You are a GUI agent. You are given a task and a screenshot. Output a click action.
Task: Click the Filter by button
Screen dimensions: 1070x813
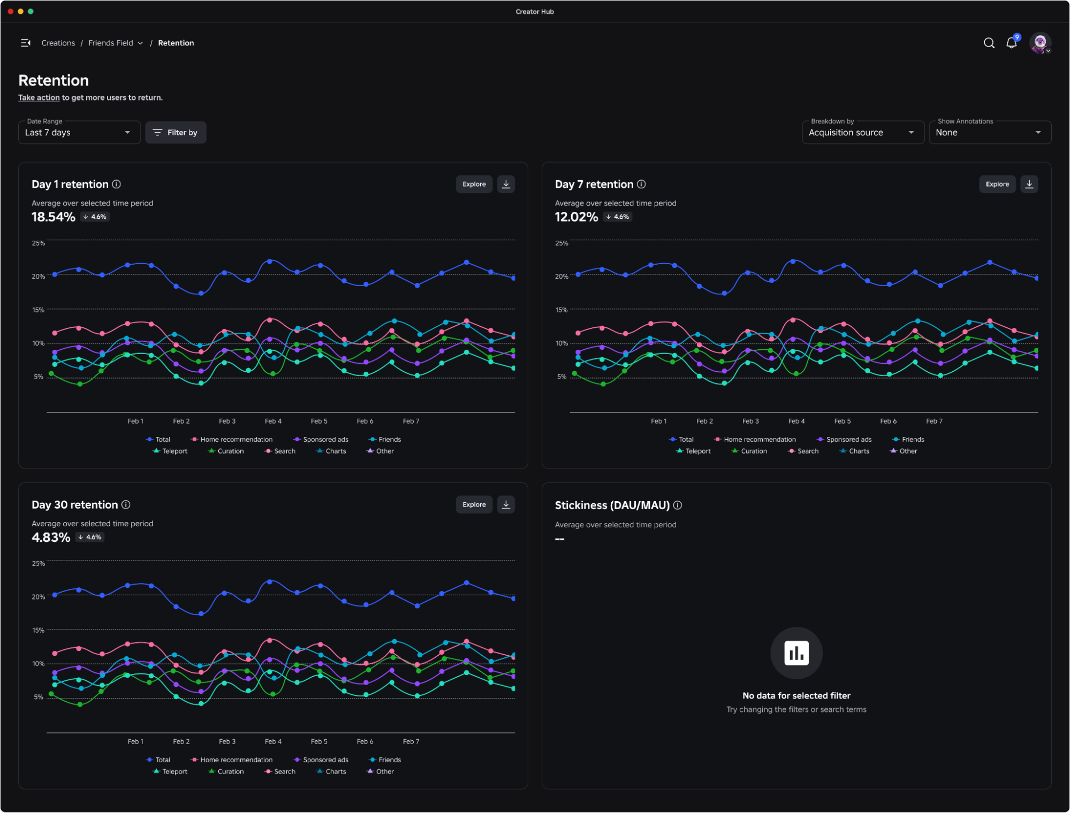pos(176,133)
